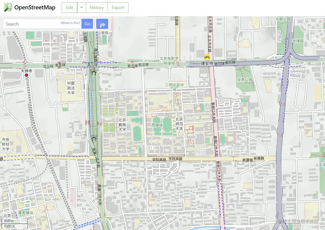The height and width of the screenshot is (230, 325).
Task: Click the 'Where is this?' link
Action: [70, 23]
